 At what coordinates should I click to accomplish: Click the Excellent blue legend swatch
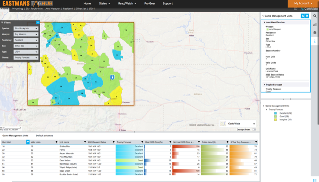click(x=275, y=113)
